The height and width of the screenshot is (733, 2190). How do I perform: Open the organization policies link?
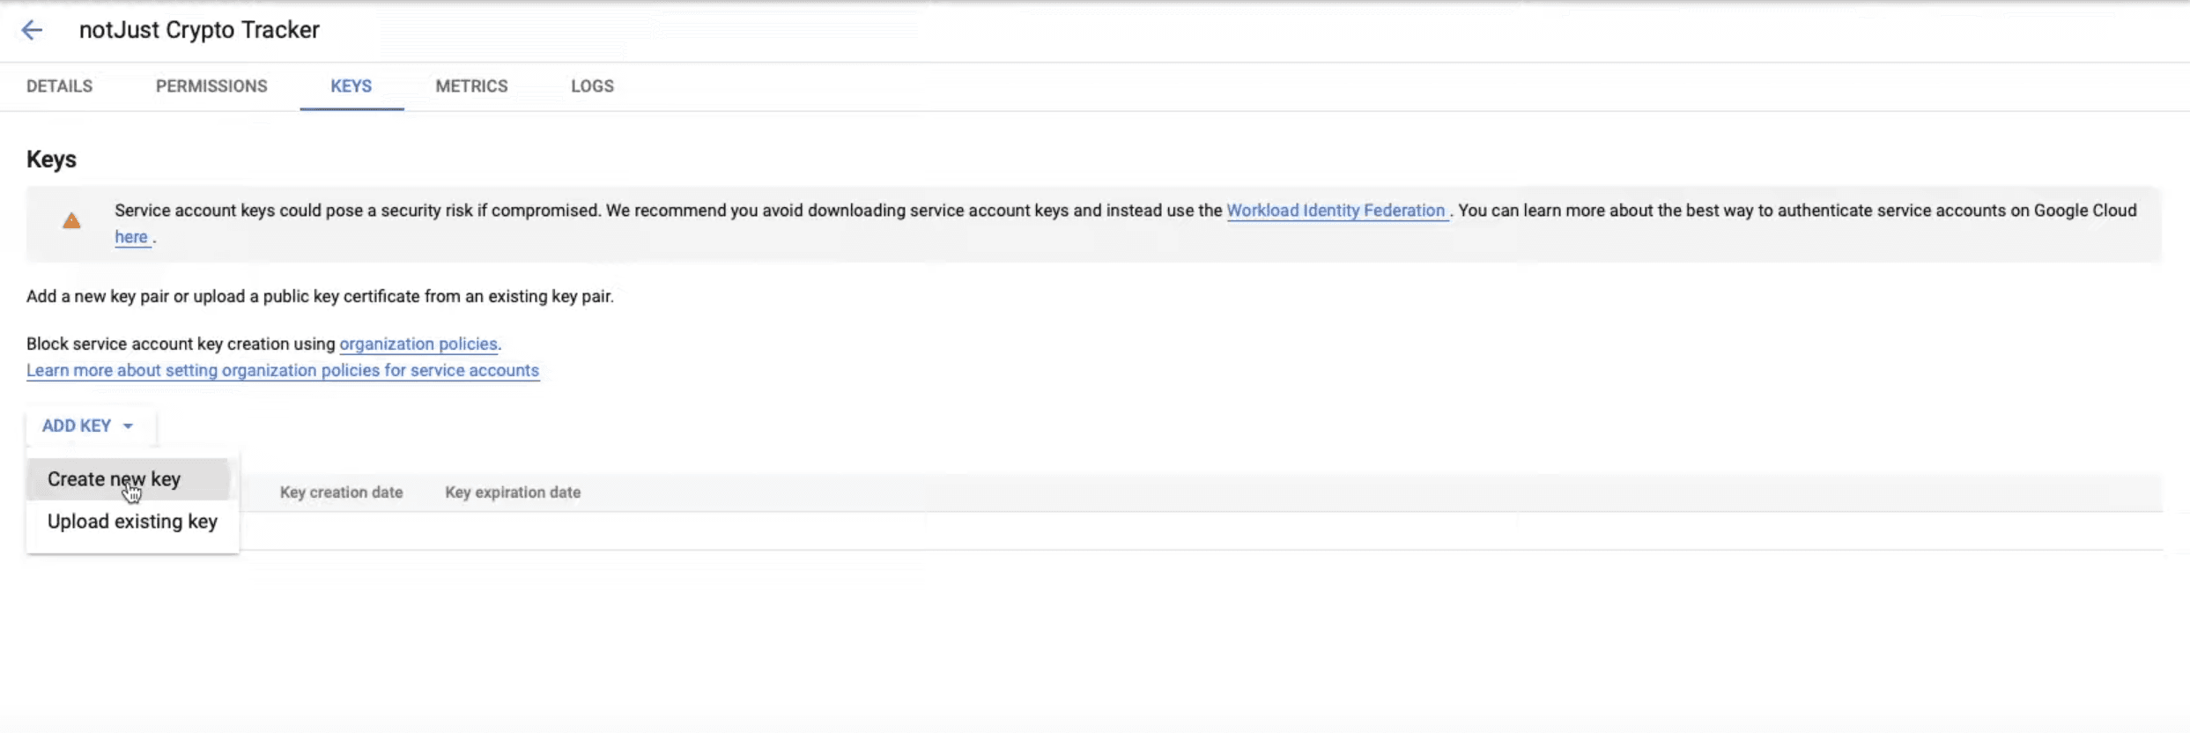point(418,344)
